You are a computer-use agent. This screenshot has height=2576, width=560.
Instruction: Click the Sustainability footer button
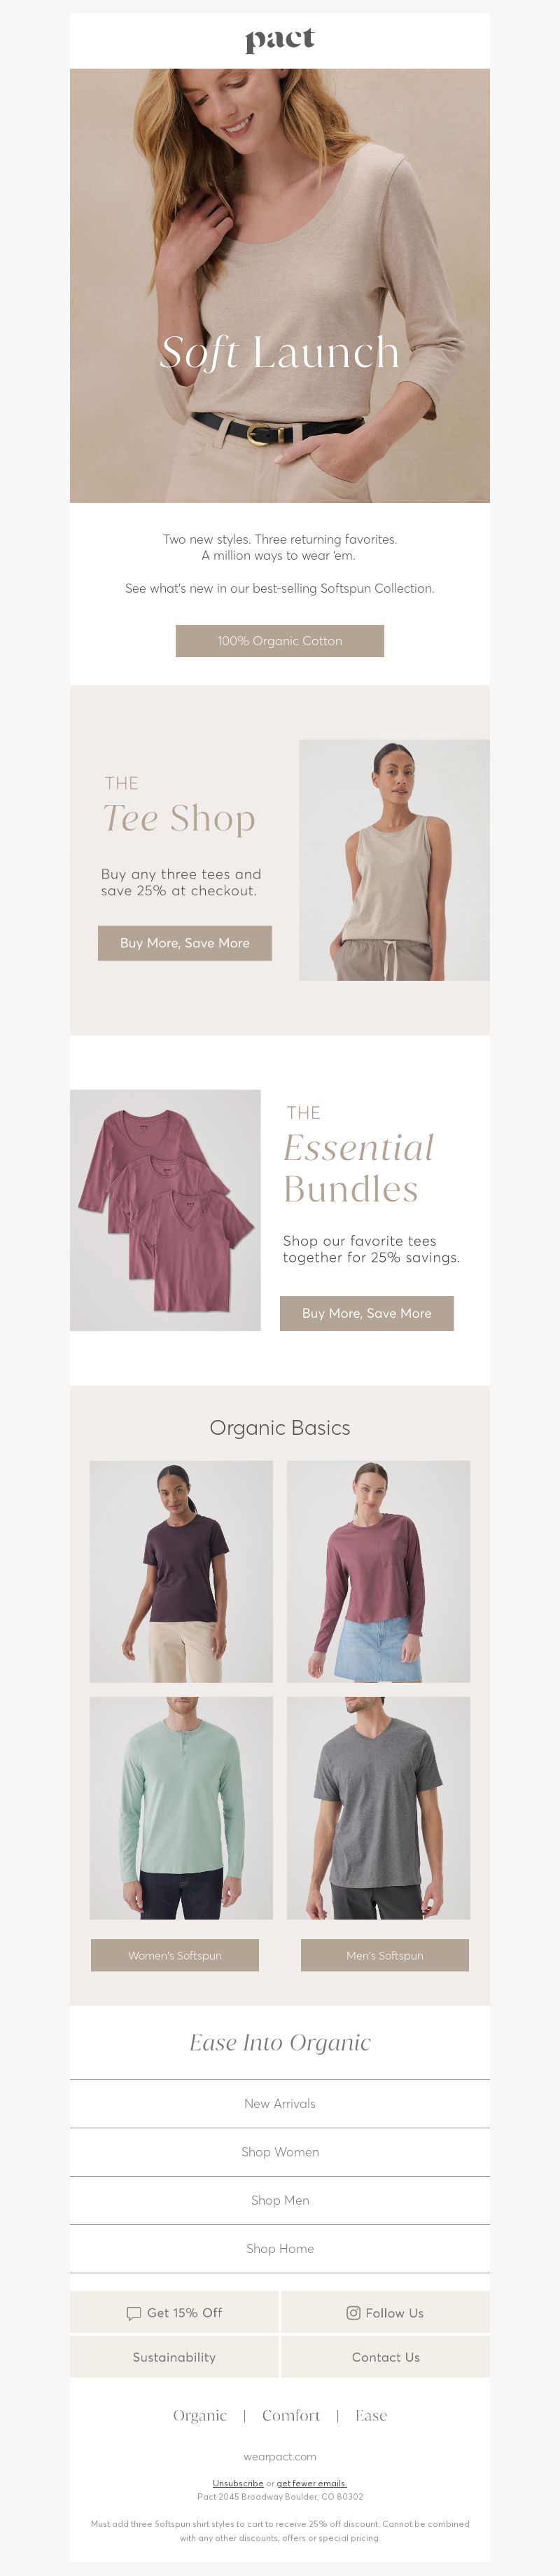pos(174,2357)
